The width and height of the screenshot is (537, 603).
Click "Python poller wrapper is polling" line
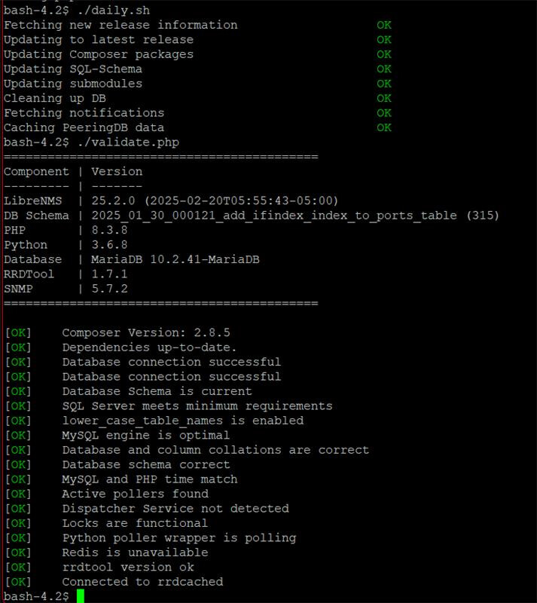[x=178, y=538]
